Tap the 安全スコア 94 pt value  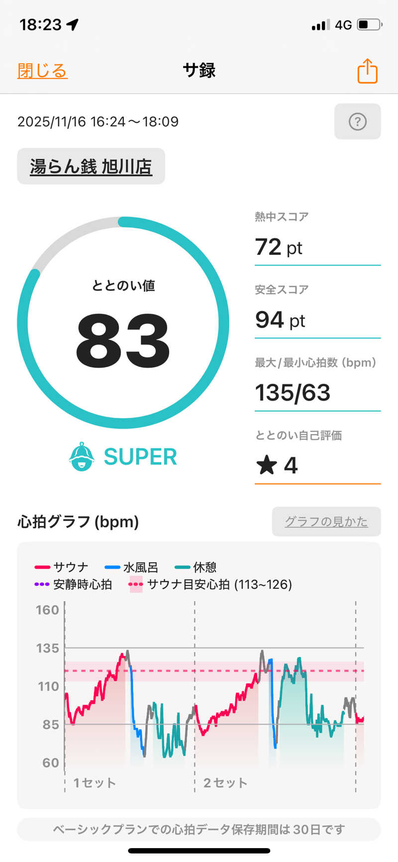pos(280,320)
